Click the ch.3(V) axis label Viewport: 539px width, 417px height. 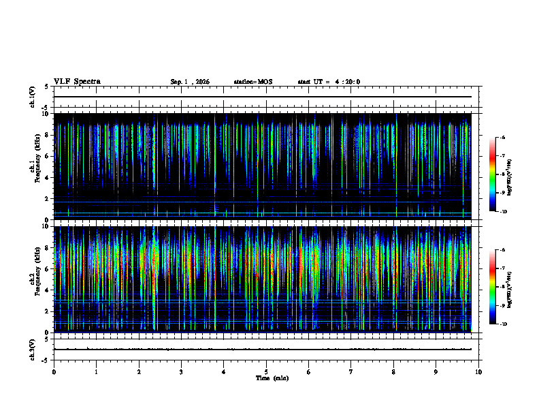coord(32,350)
